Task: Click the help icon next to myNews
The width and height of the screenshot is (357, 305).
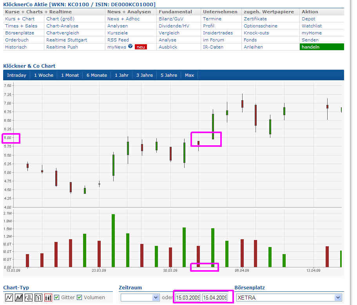Action: 130,46
